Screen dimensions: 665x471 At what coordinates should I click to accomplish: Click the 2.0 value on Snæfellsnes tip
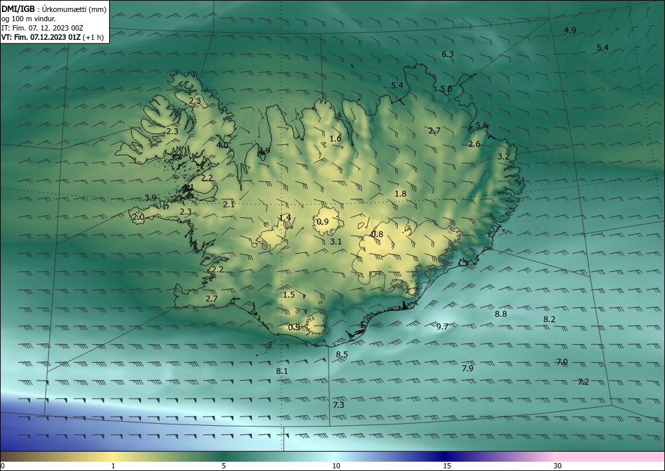pyautogui.click(x=139, y=217)
